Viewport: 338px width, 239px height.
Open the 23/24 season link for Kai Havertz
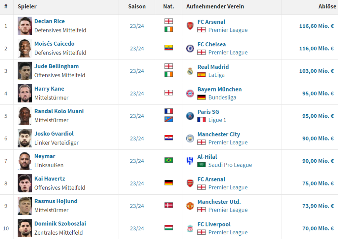coord(137,183)
